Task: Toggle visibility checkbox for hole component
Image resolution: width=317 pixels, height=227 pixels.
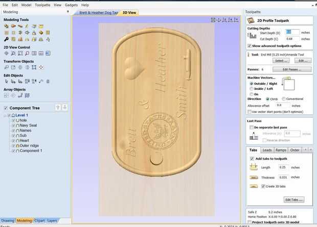Action: point(13,120)
